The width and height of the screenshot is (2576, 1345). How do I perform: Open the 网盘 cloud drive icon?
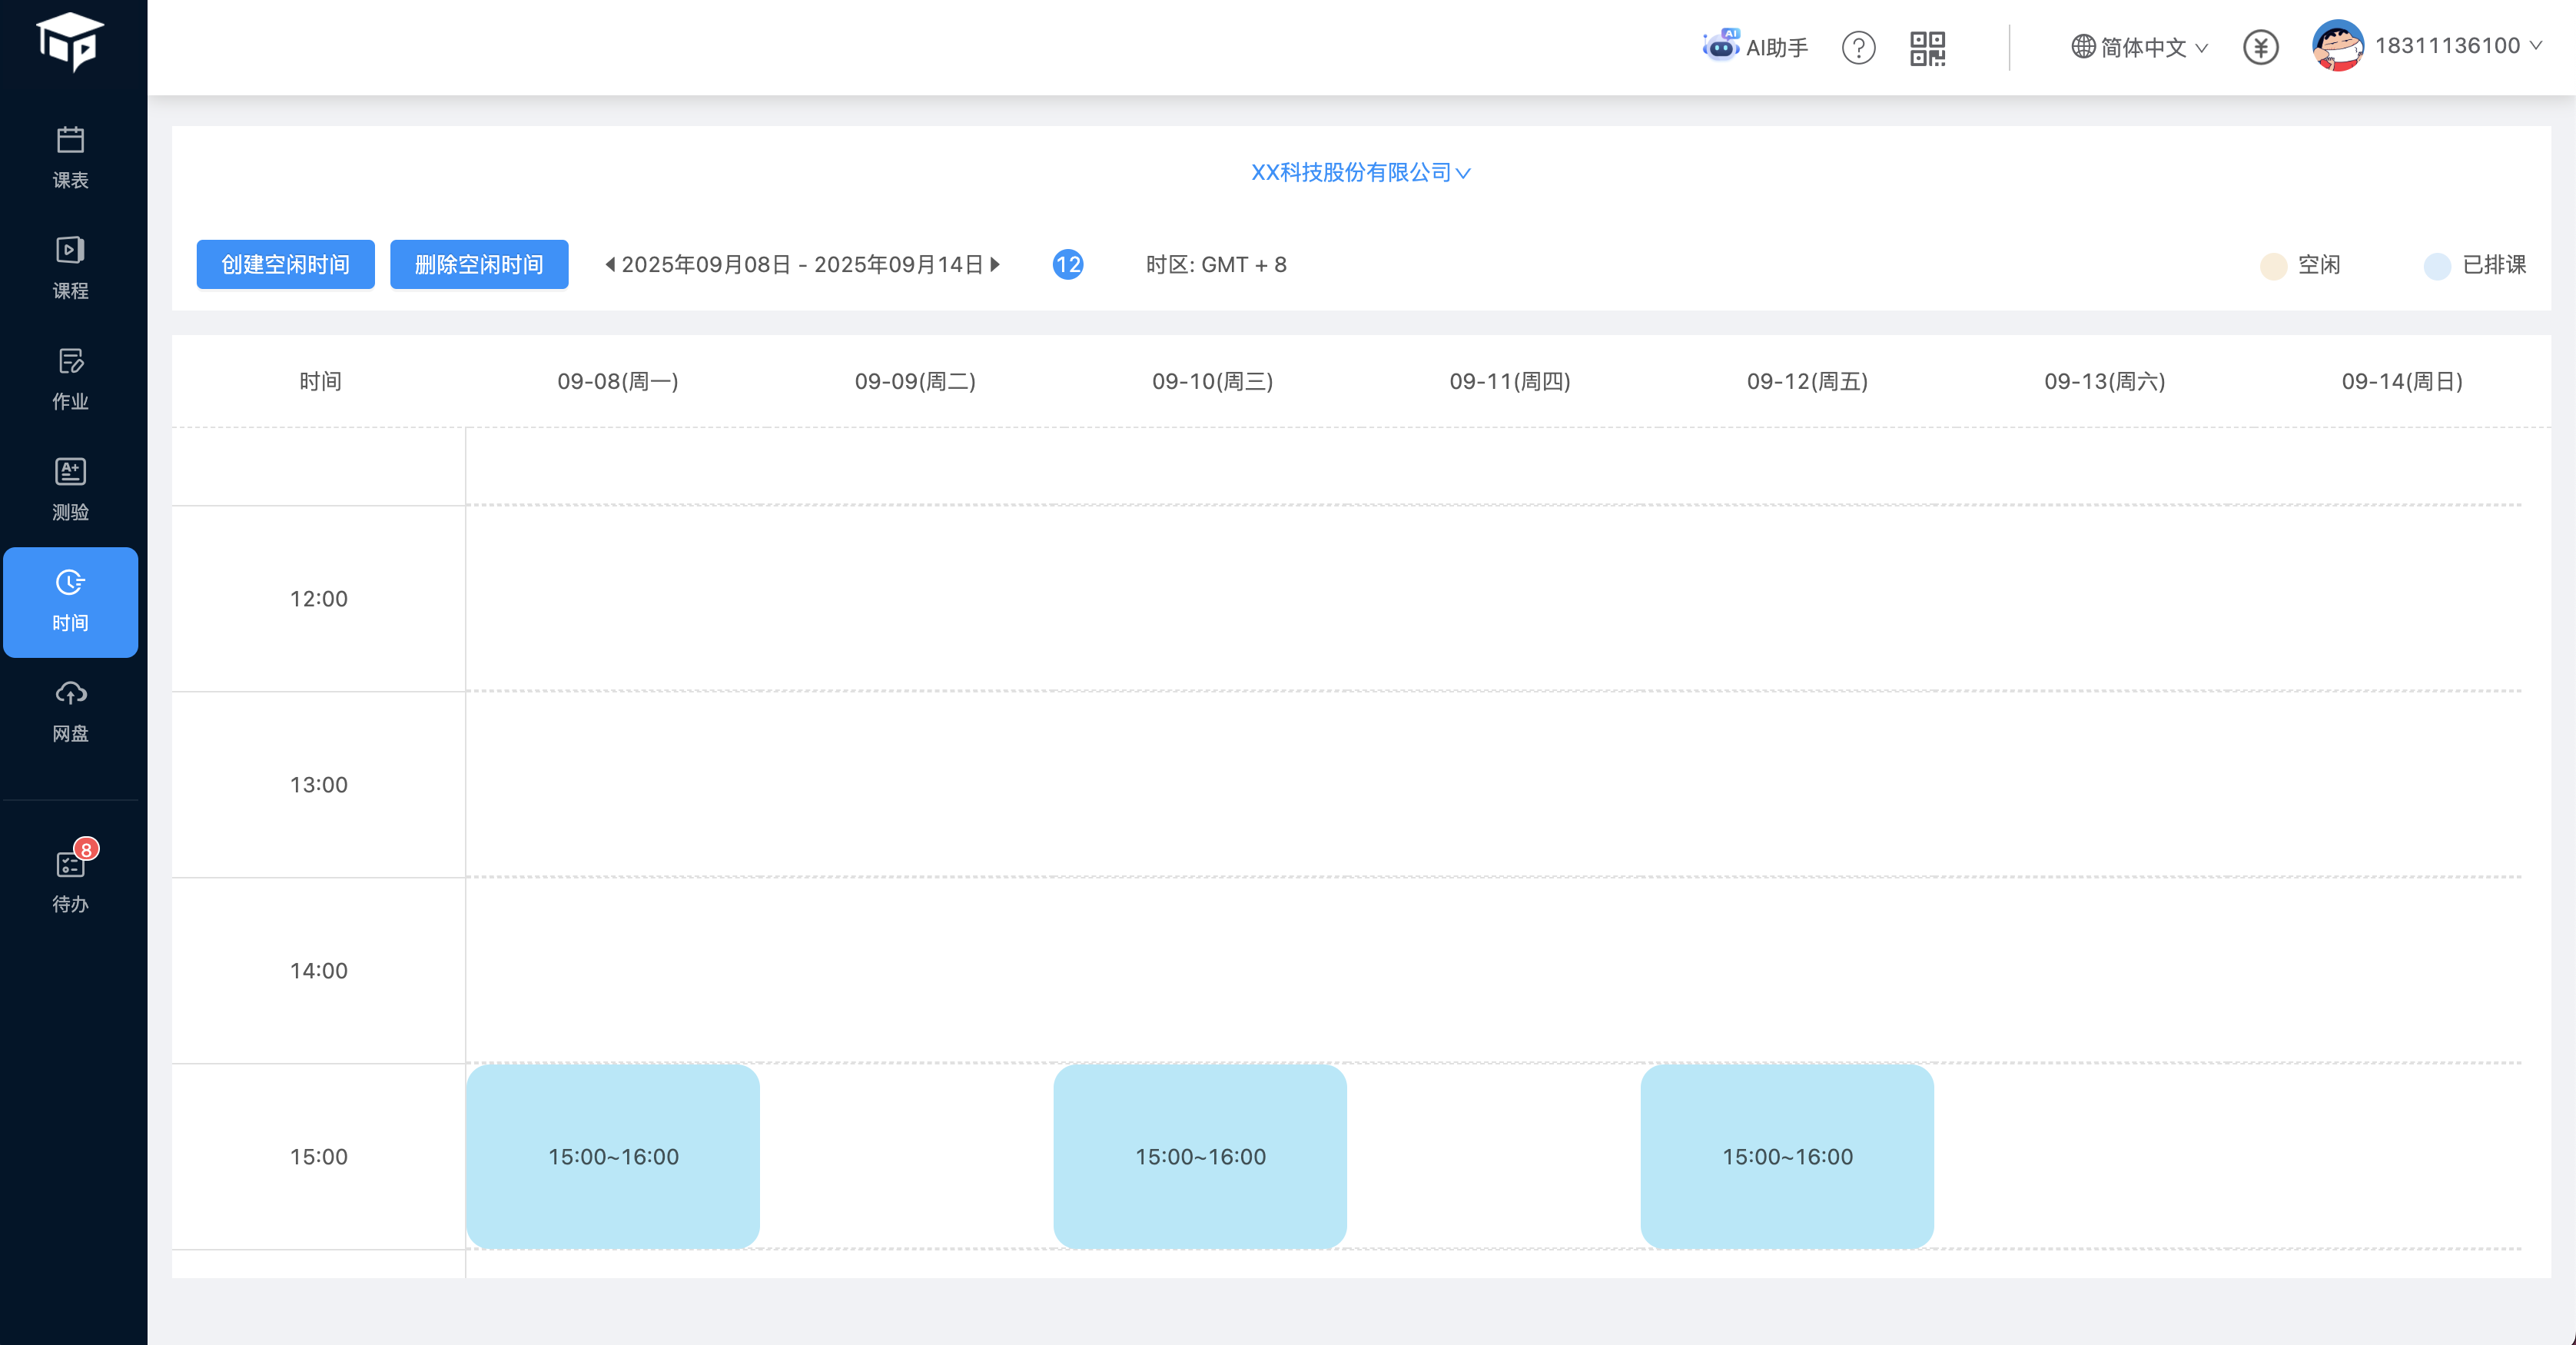click(x=70, y=711)
